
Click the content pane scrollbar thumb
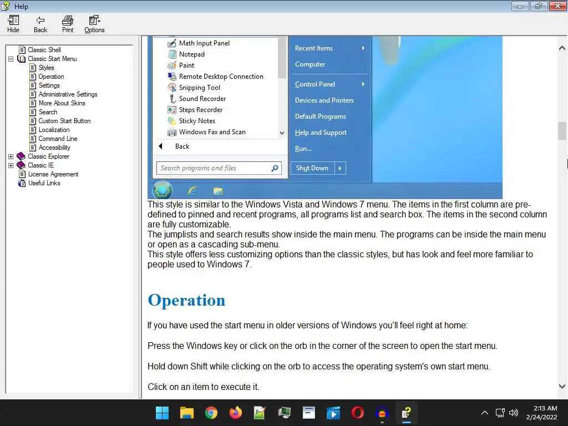562,131
